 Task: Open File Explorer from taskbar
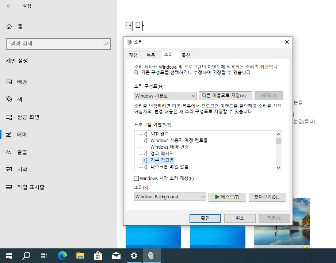point(80,255)
